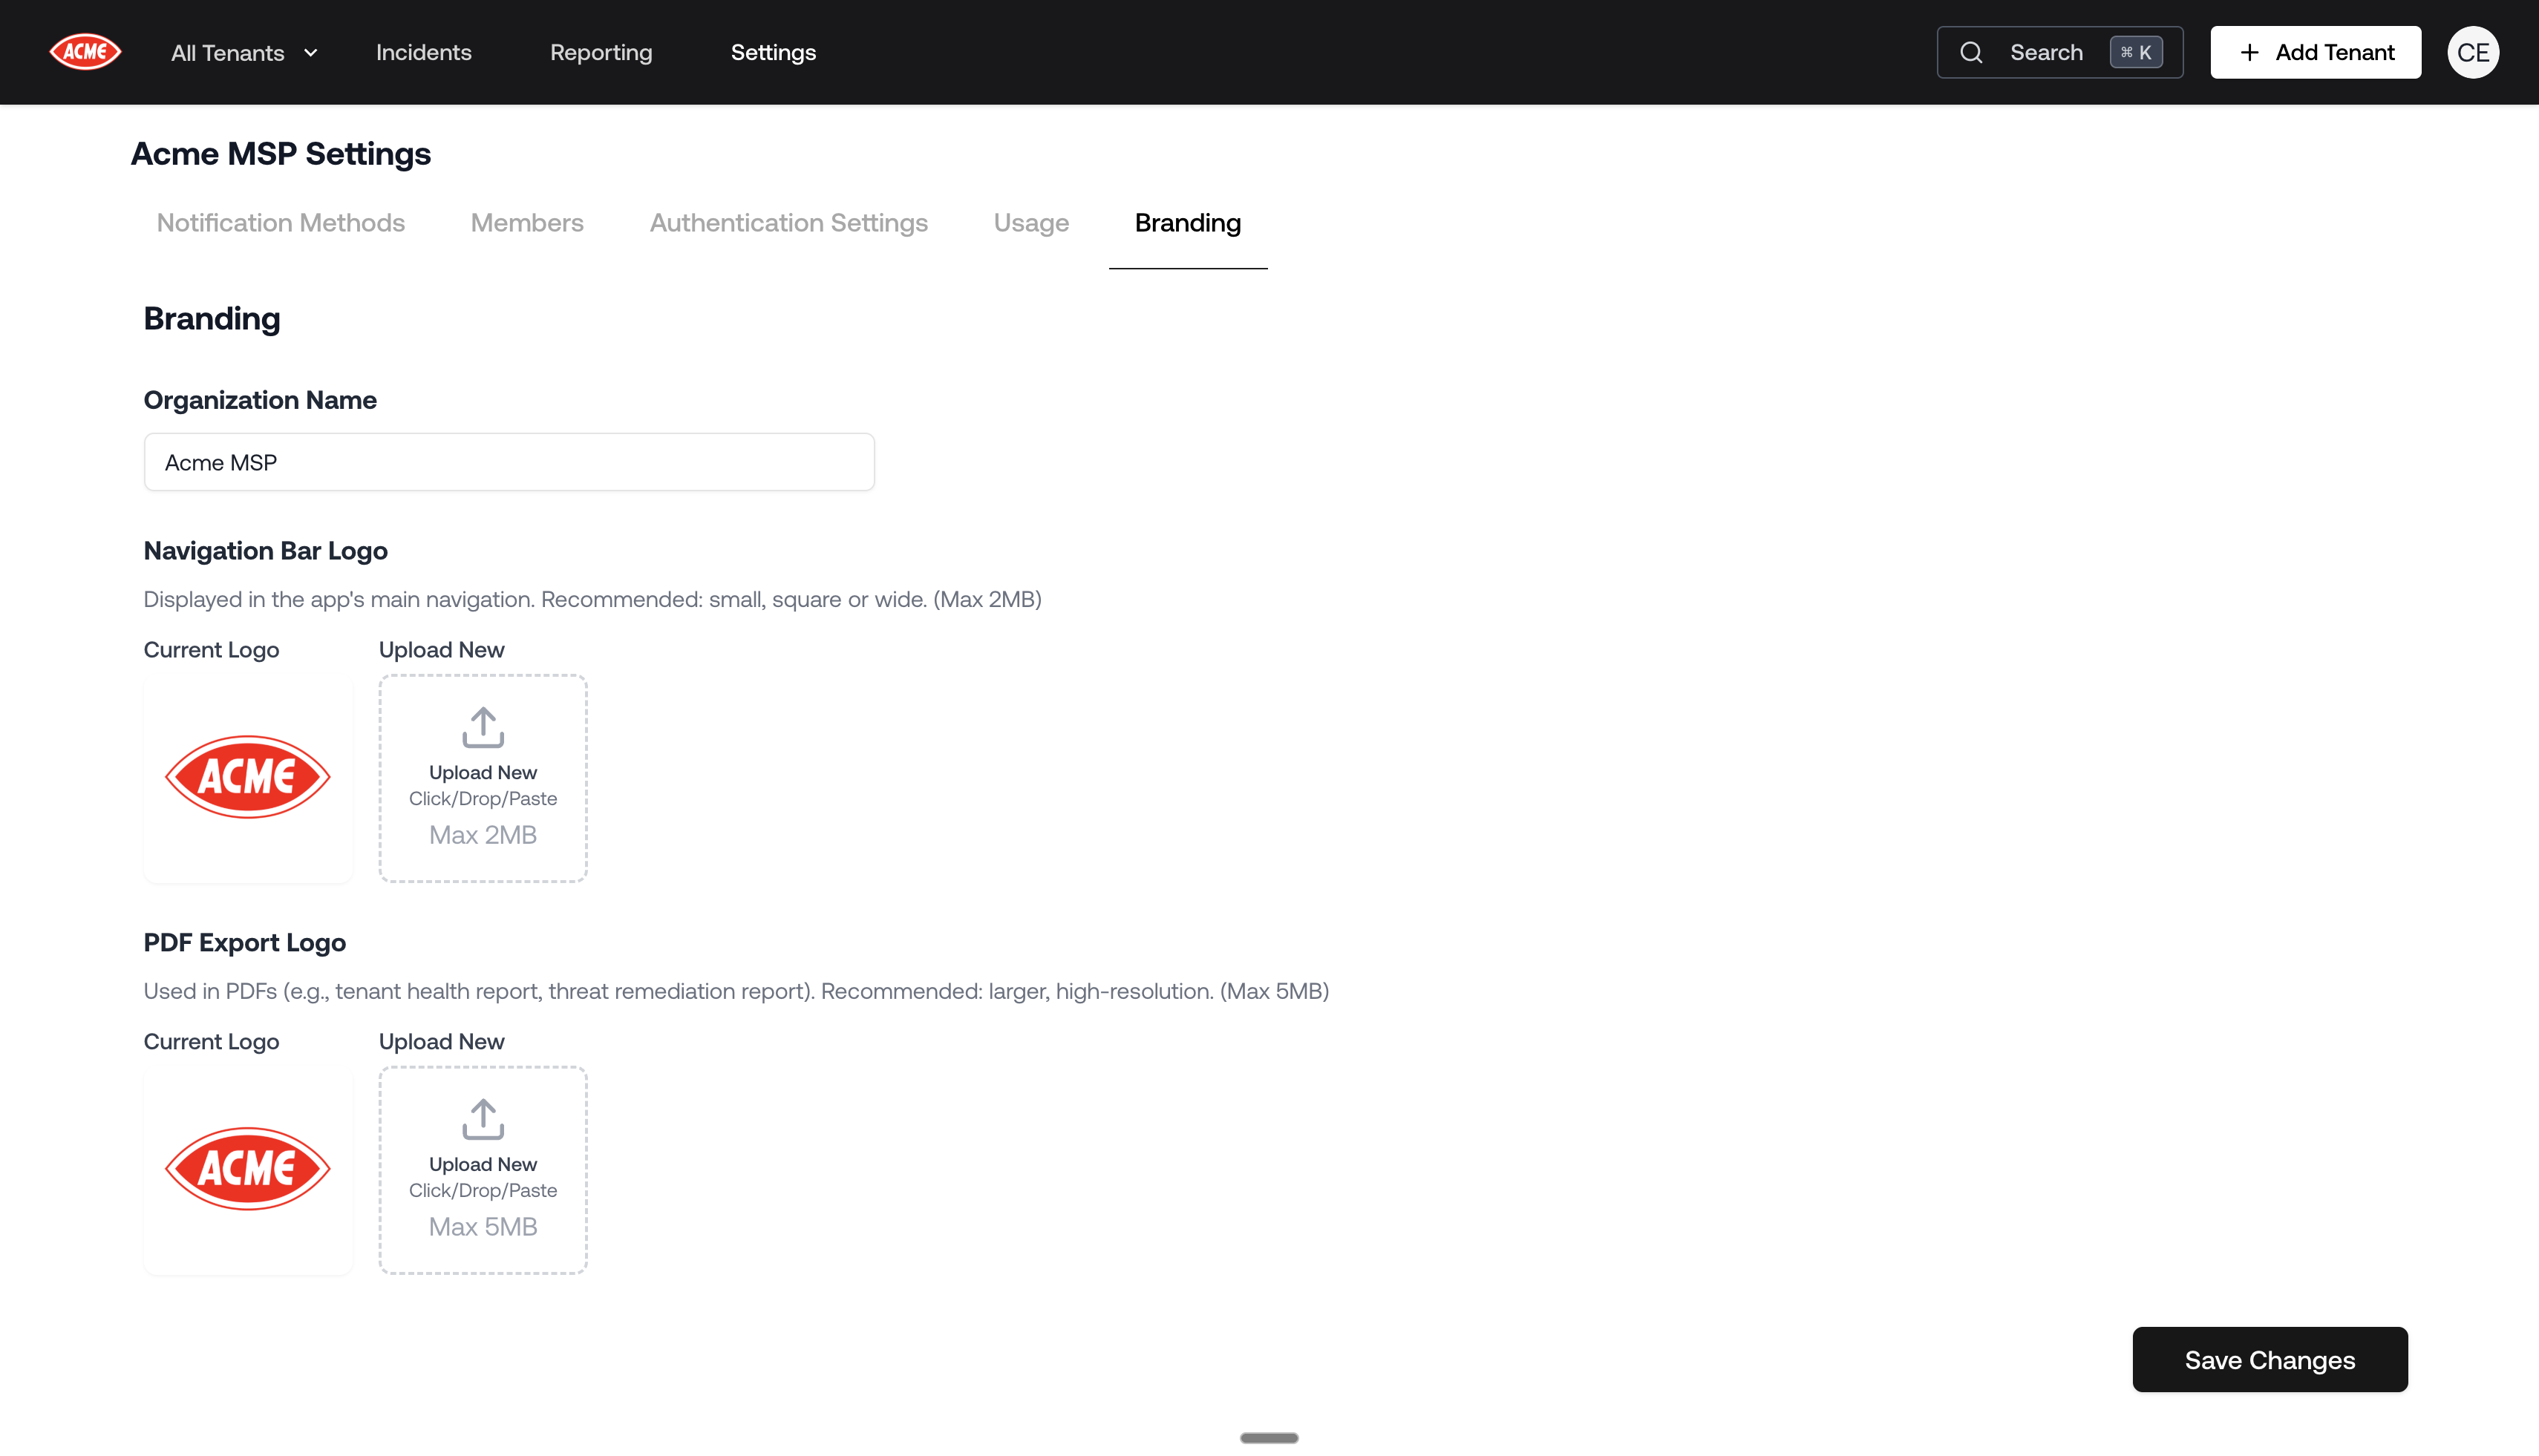Viewport: 2539px width, 1456px height.
Task: Switch to the Members tab
Action: (526, 222)
